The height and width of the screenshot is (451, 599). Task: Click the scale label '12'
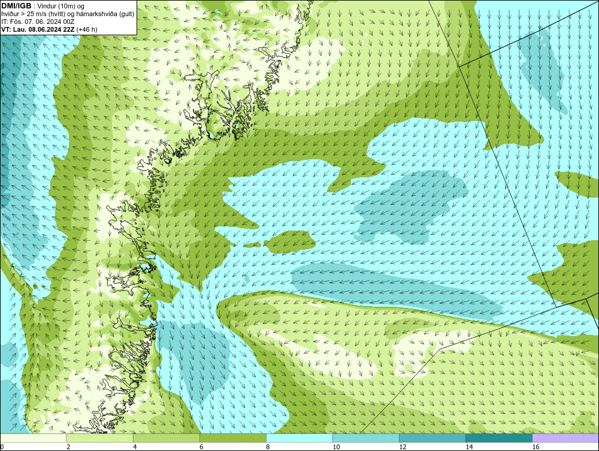tap(403, 447)
